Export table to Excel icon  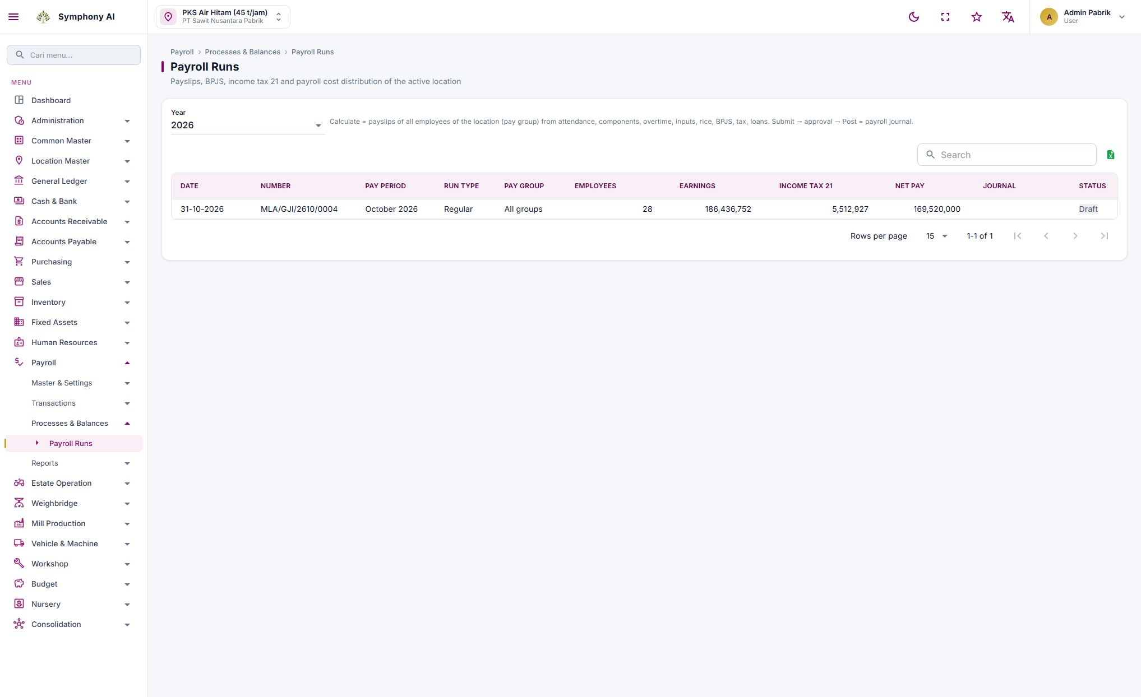1111,155
